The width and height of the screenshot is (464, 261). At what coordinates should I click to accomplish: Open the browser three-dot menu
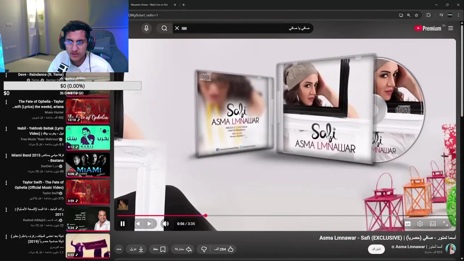458,15
